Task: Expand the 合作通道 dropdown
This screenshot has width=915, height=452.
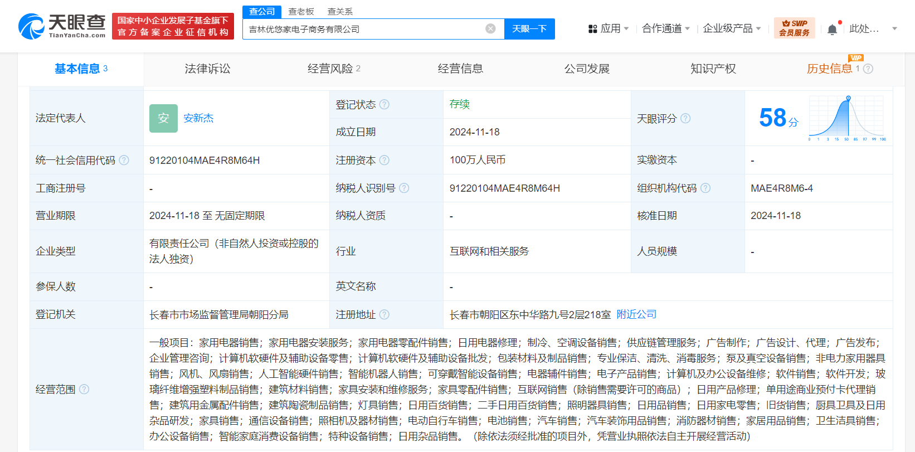Action: [666, 28]
